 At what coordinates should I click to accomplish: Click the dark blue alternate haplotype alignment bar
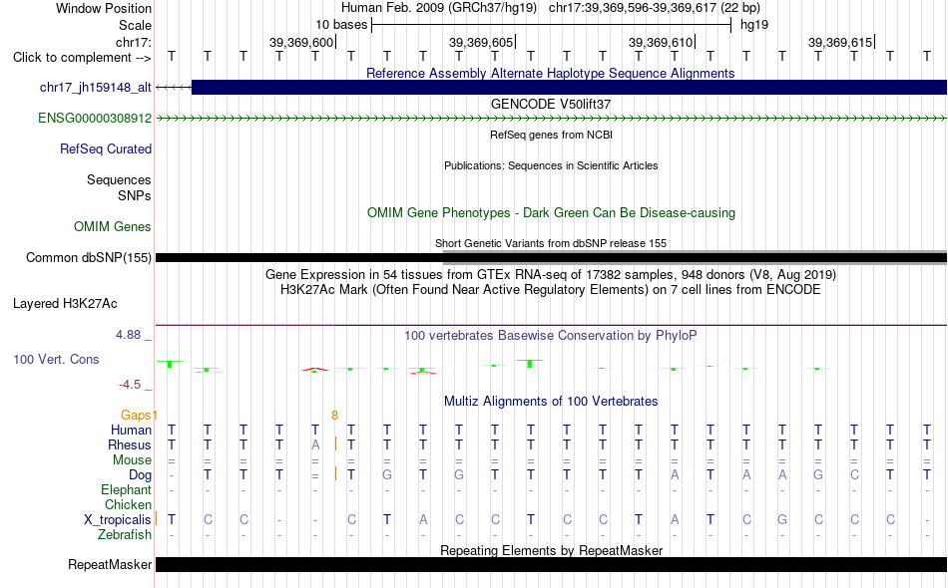569,87
